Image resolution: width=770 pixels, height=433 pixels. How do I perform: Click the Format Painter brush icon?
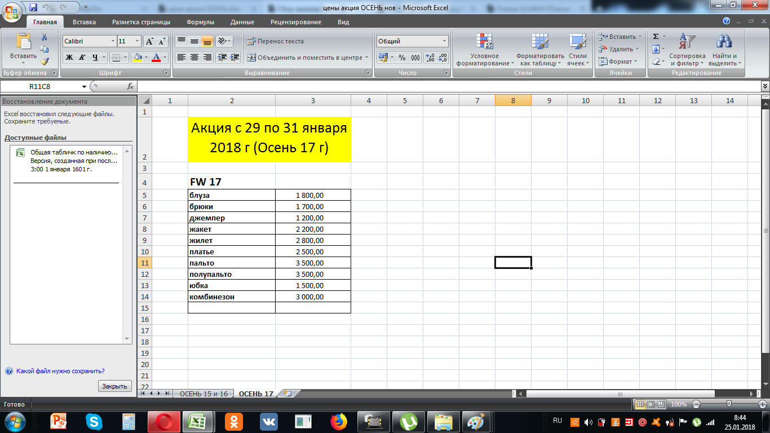pyautogui.click(x=45, y=61)
